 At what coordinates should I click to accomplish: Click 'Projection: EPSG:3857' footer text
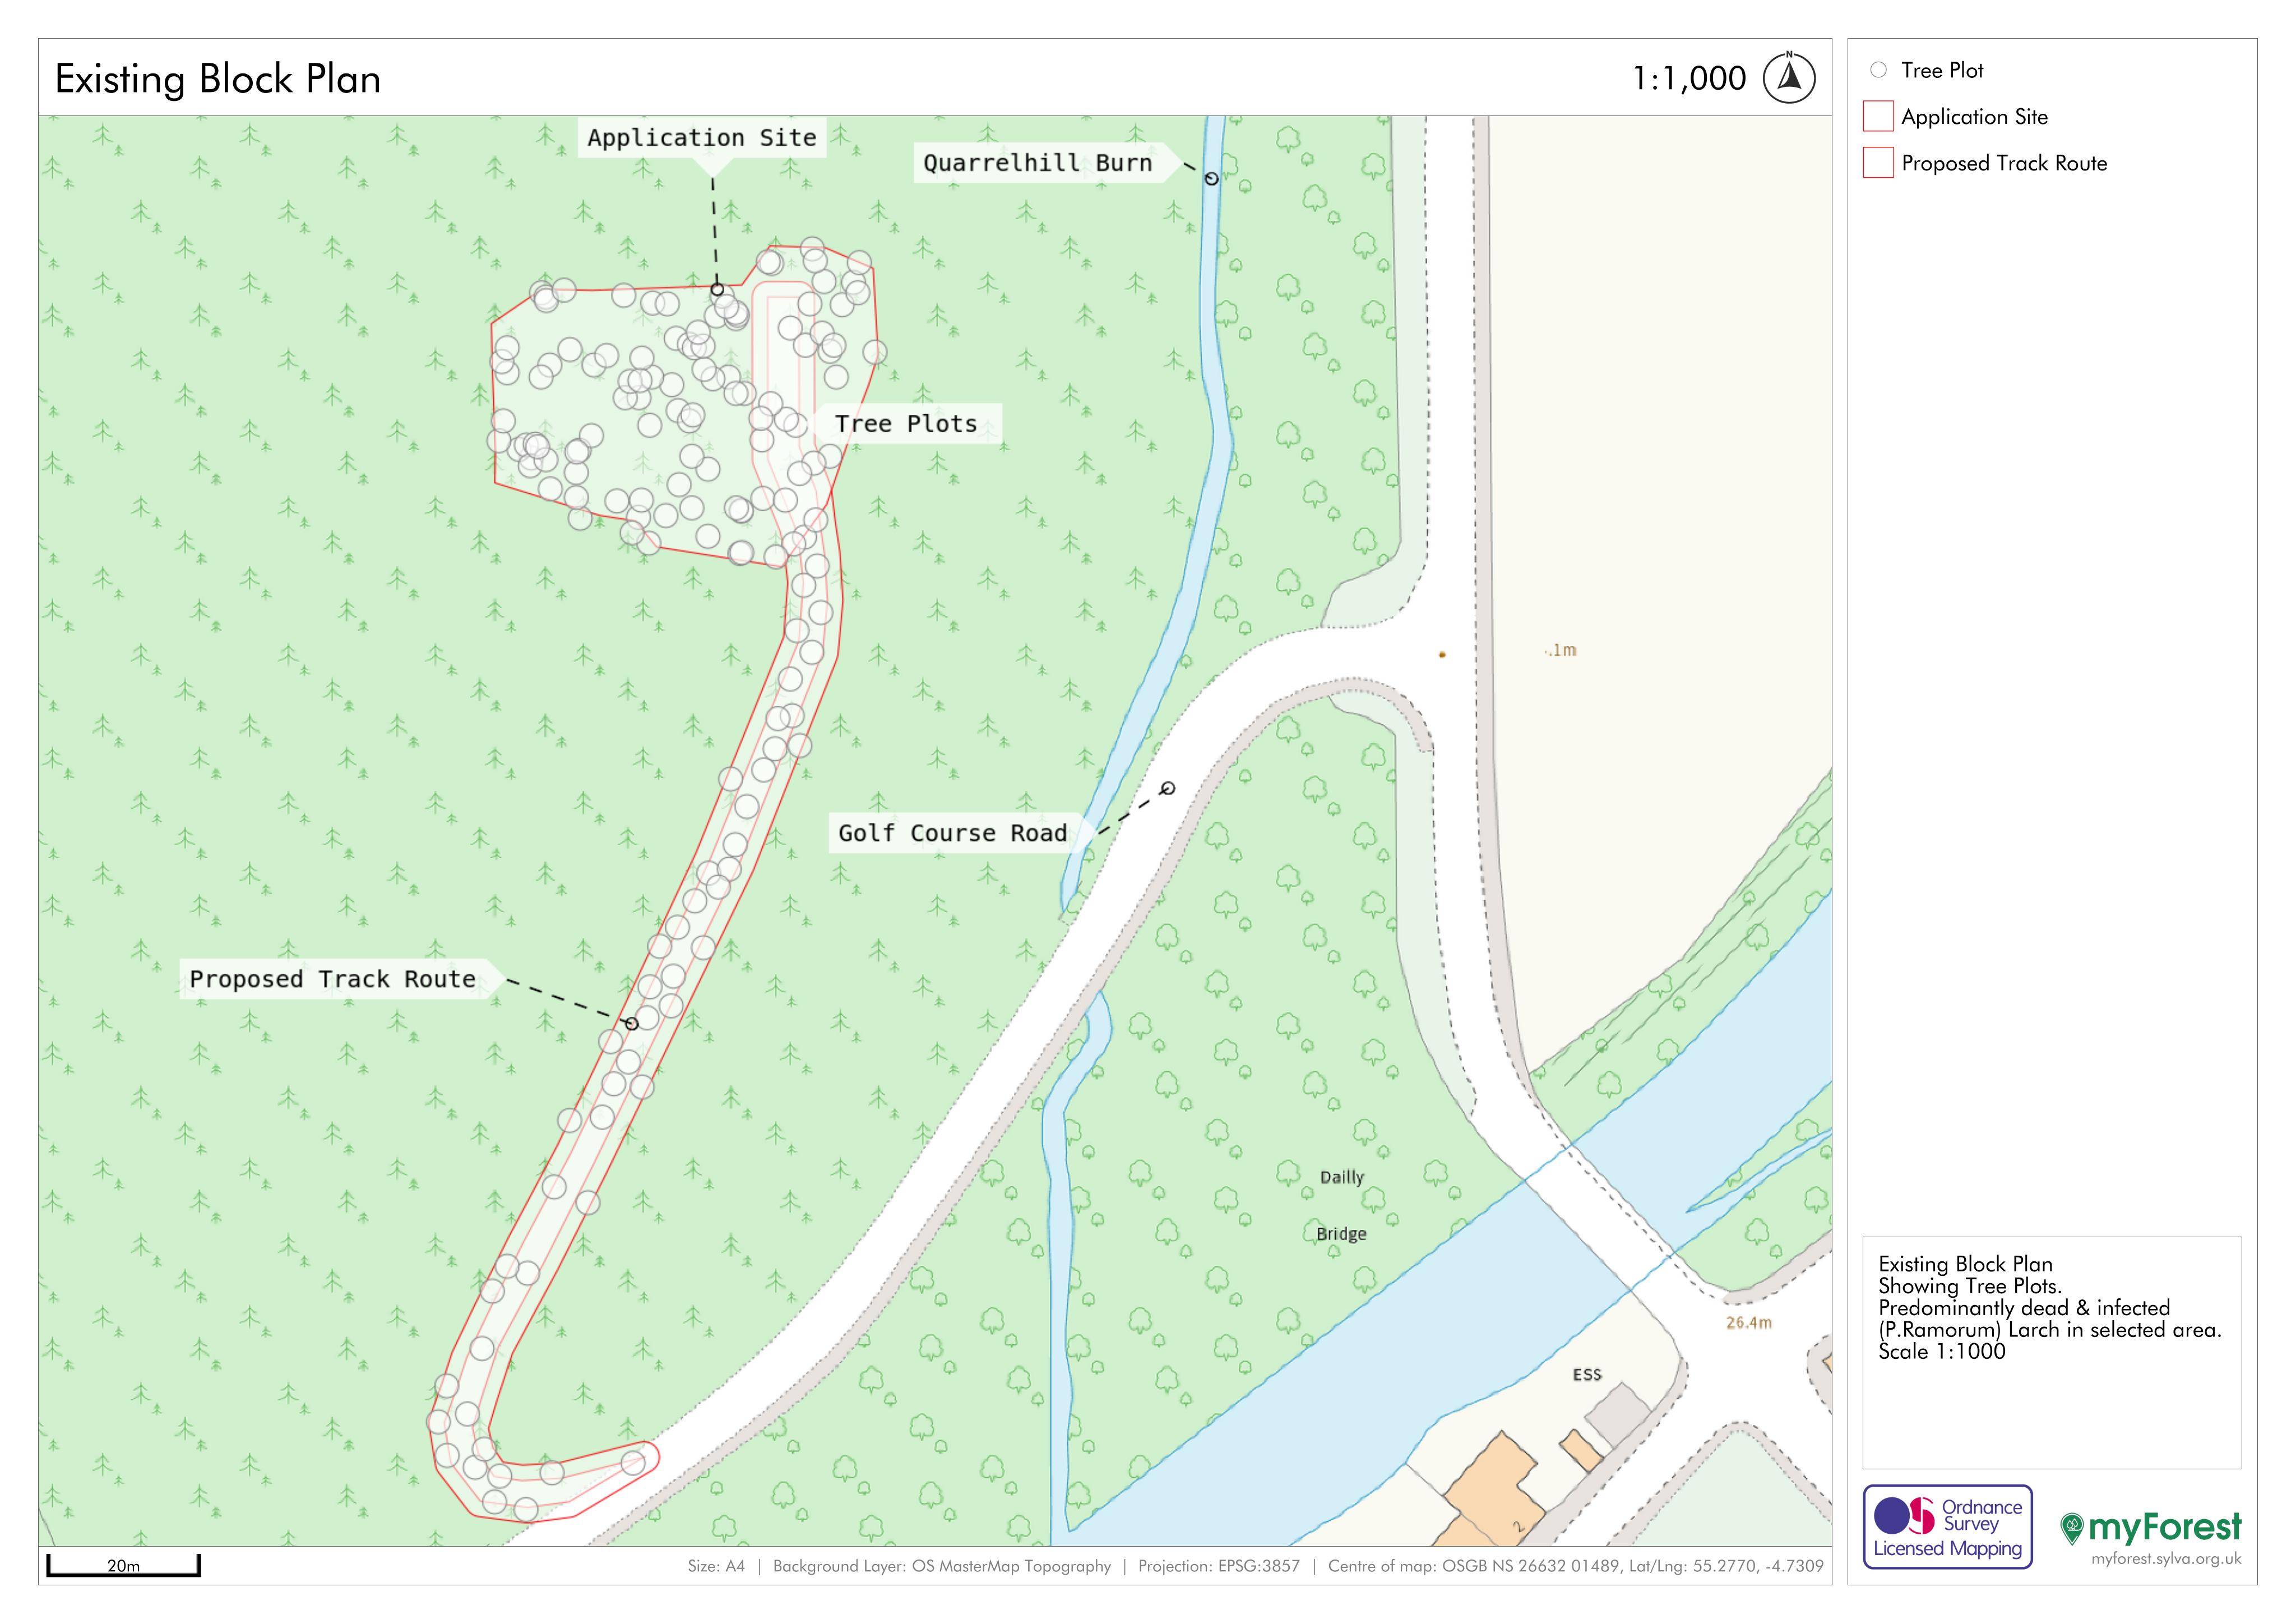pos(1219,1566)
